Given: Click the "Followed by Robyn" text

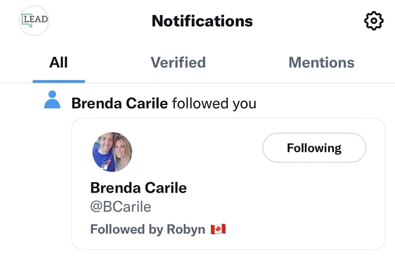Looking at the screenshot, I should [x=148, y=229].
